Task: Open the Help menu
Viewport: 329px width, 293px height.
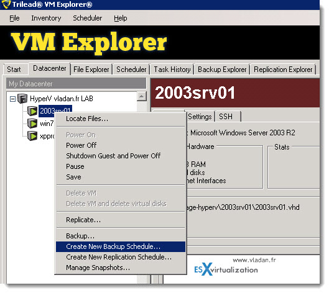Action: coord(121,18)
